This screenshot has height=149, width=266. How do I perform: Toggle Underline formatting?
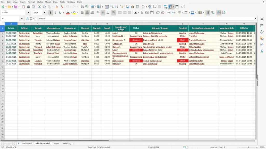(60, 13)
